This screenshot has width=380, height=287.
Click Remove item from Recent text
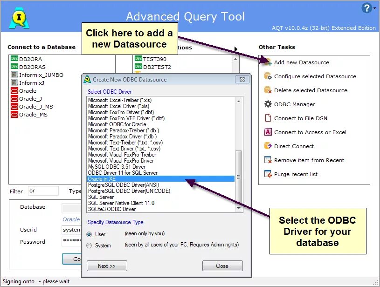[309, 160]
